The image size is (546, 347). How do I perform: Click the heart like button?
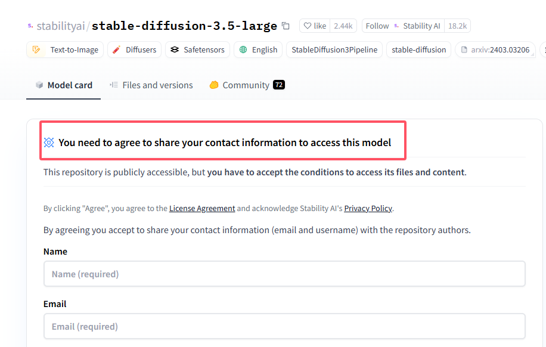coord(315,26)
